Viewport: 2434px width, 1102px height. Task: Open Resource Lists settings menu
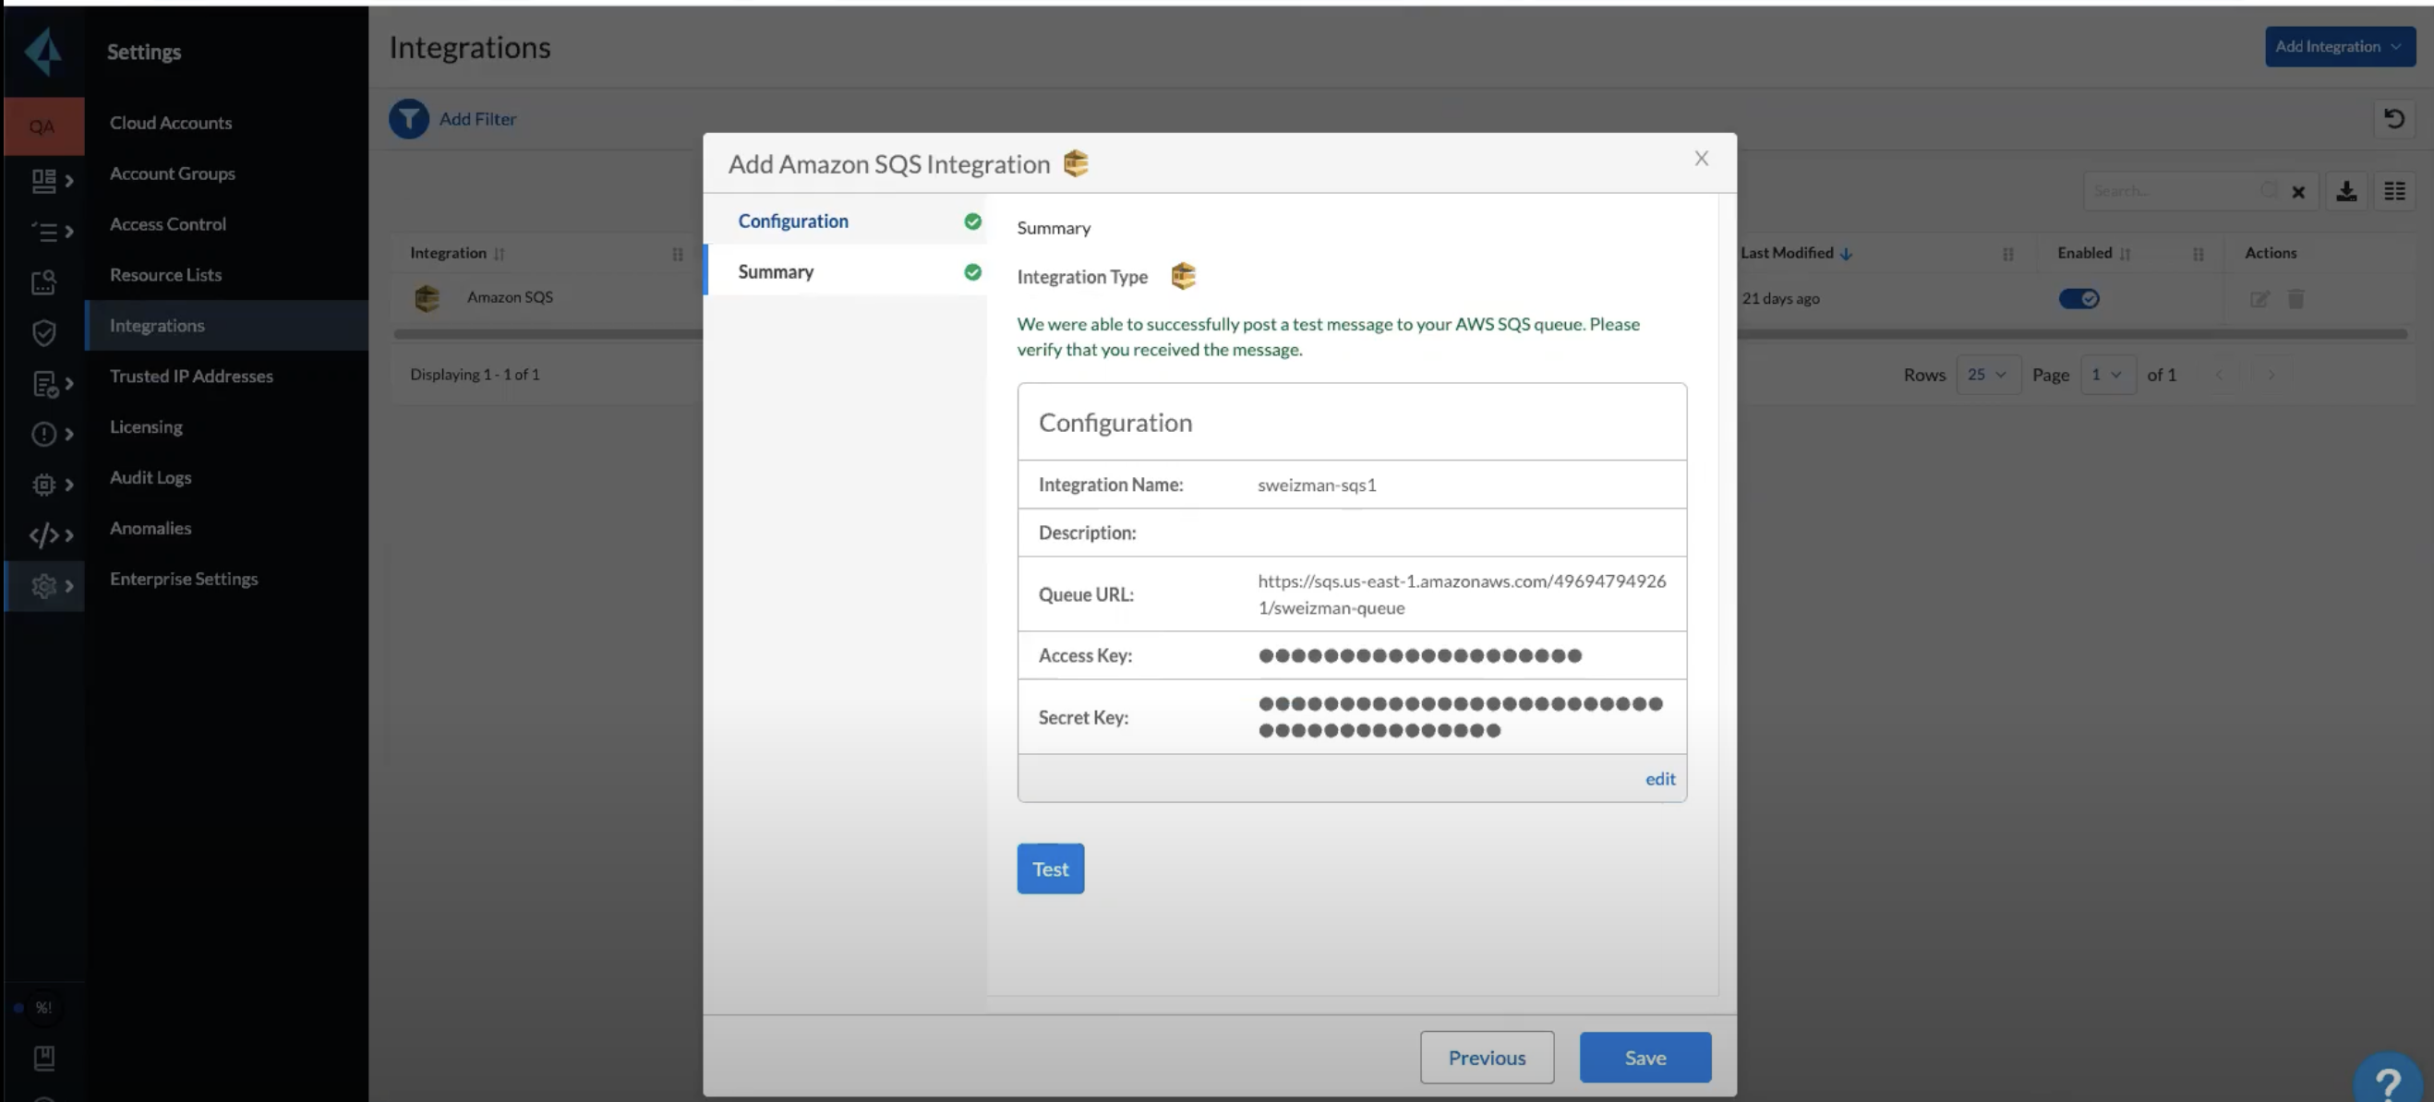[165, 274]
